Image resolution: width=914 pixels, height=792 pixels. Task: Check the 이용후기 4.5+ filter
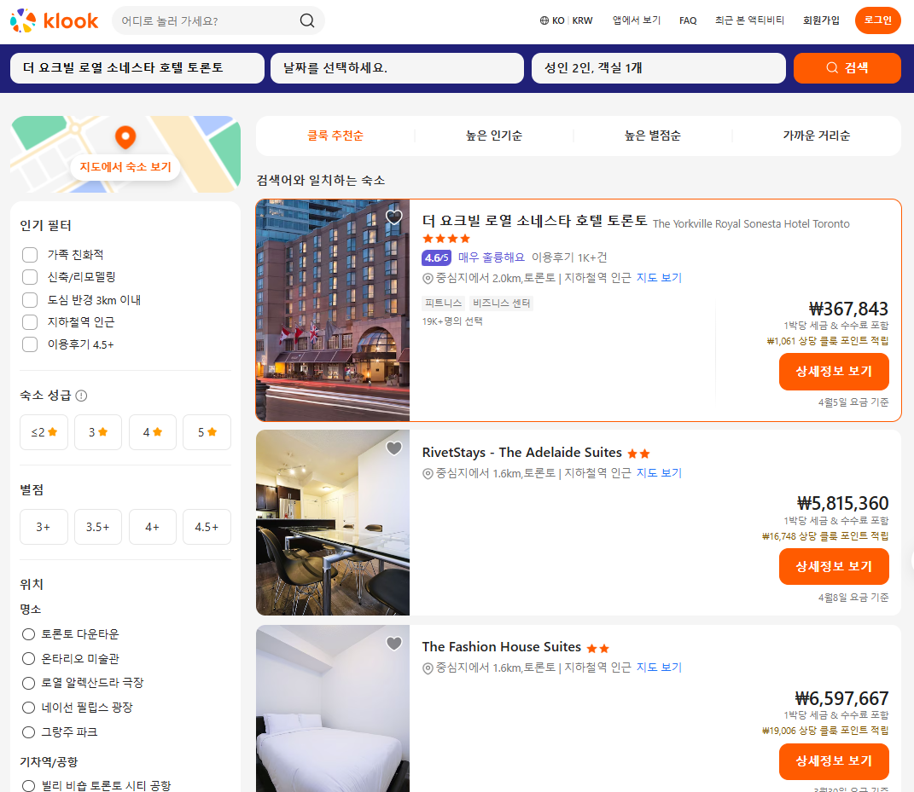[x=30, y=344]
